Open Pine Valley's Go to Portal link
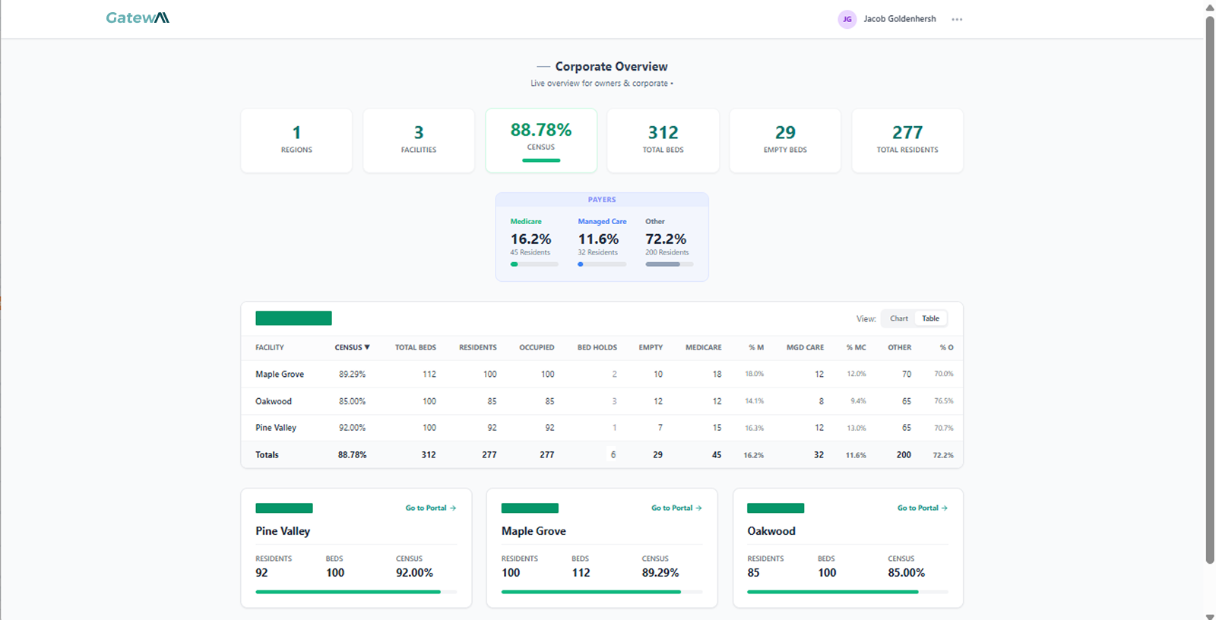Screen dimensions: 1216x620 pyautogui.click(x=430, y=508)
